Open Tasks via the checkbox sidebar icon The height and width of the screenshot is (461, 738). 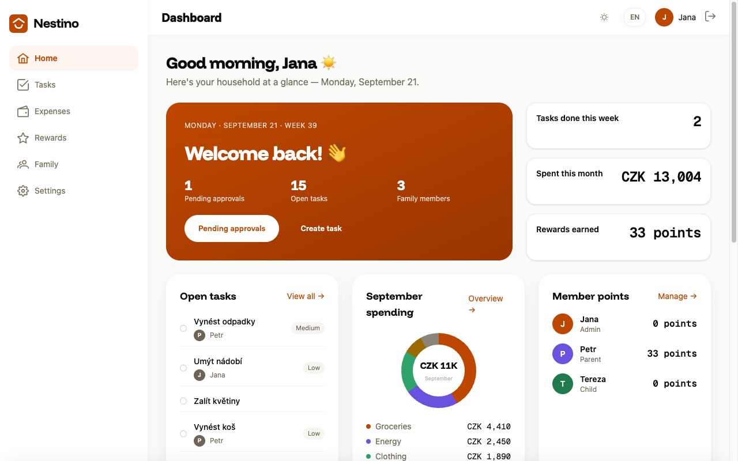pos(23,85)
